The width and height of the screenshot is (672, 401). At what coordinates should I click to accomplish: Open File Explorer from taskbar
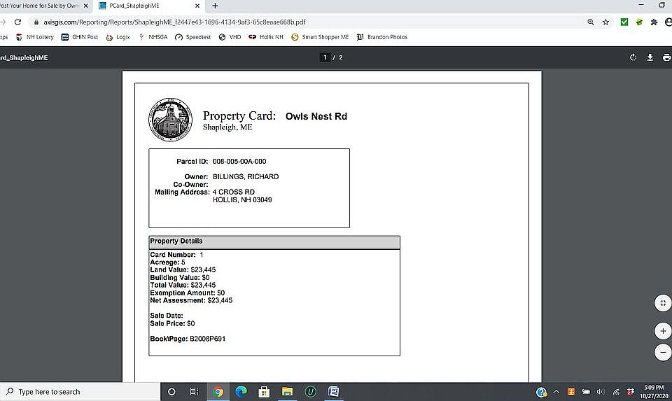[287, 392]
